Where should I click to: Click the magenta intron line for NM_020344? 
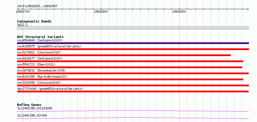(x=133, y=118)
